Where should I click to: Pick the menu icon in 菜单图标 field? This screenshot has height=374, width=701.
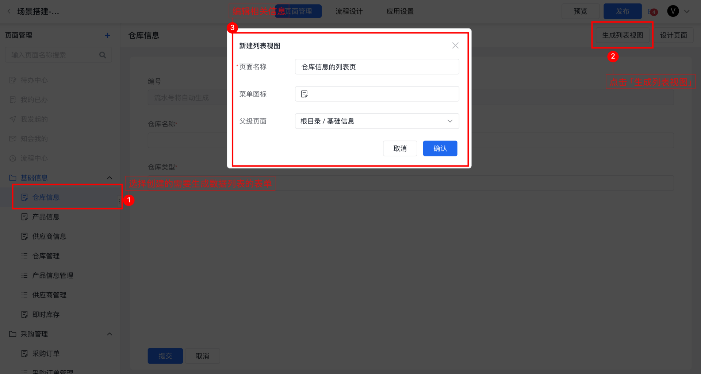click(304, 94)
